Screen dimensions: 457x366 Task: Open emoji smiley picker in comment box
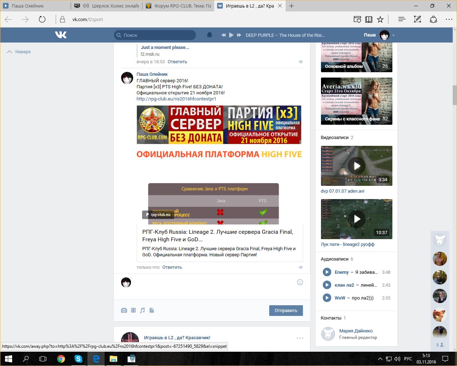300,282
